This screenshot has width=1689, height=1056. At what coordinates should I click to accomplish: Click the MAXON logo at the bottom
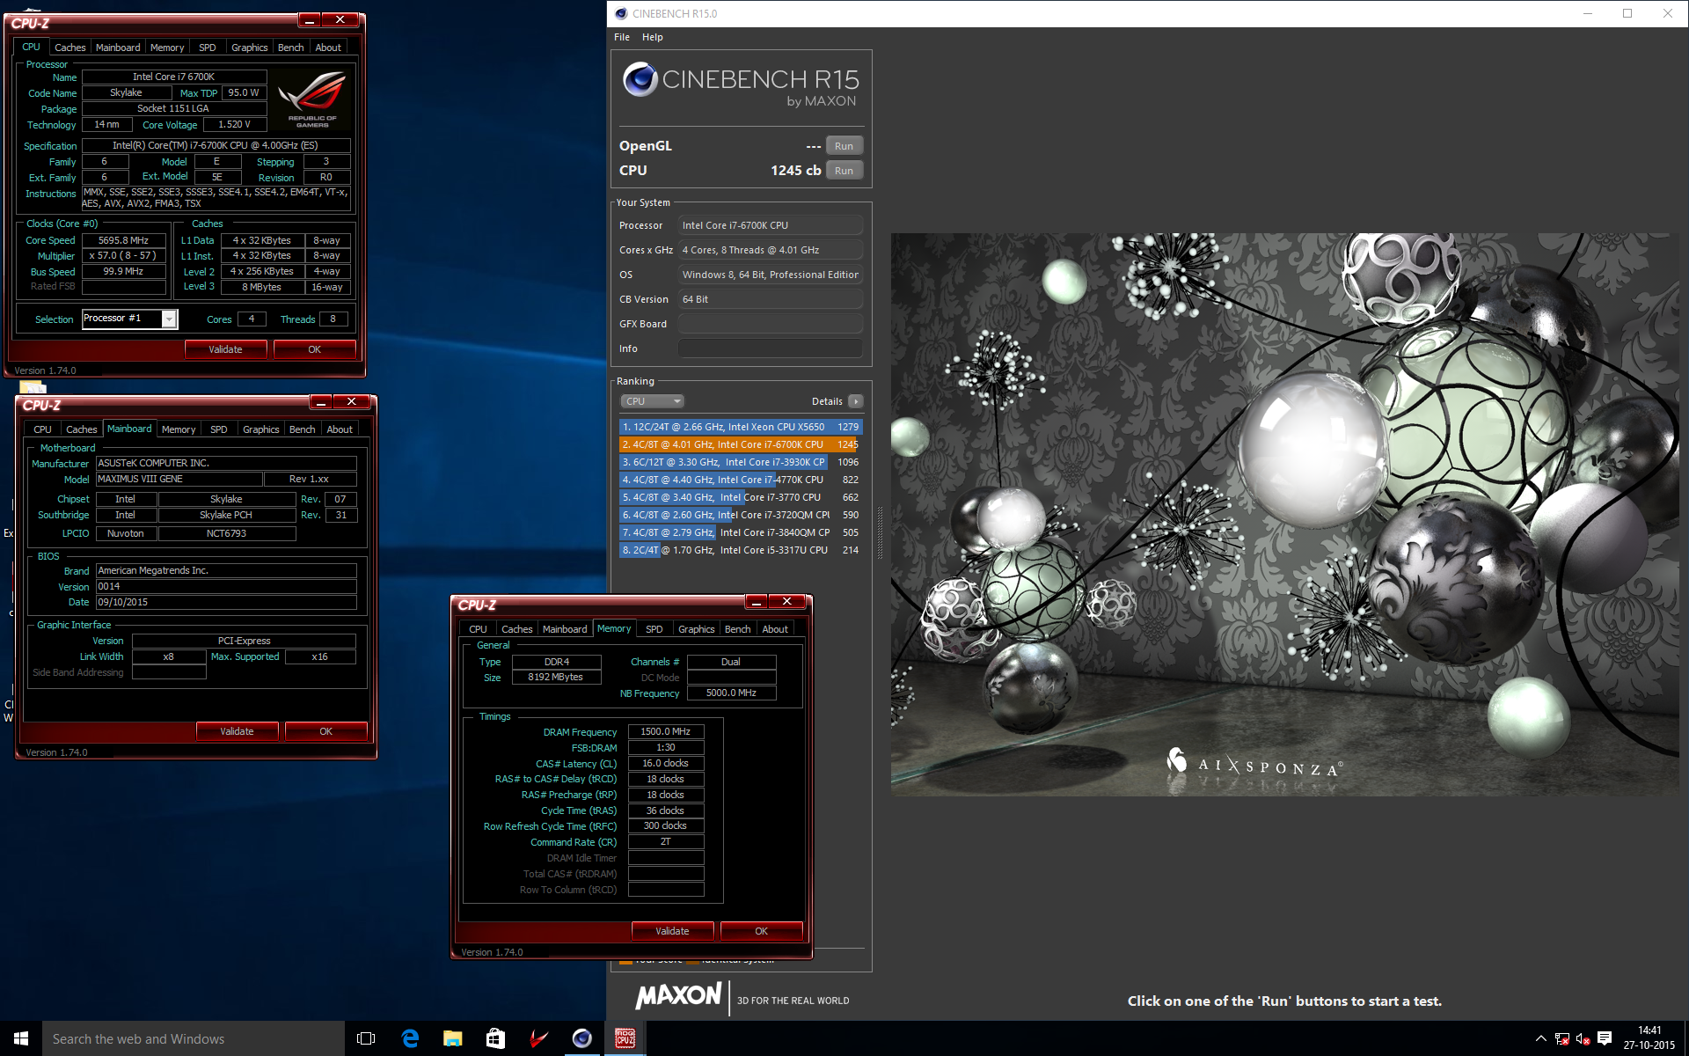(x=678, y=996)
